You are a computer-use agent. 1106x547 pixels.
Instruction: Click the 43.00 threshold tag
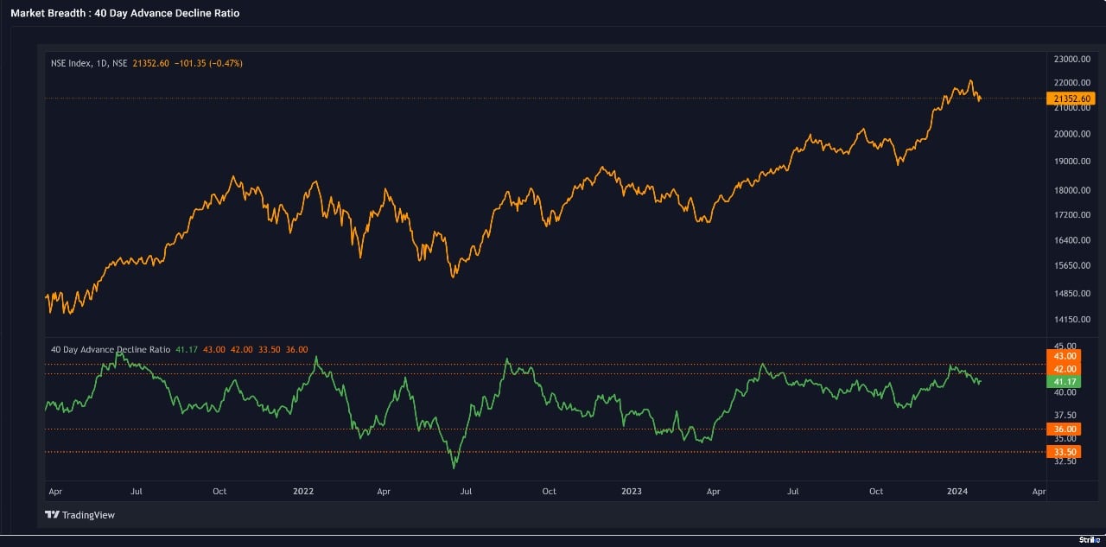pyautogui.click(x=1059, y=356)
